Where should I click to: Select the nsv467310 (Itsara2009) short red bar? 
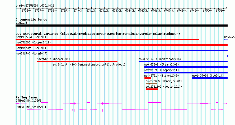tap(148, 78)
